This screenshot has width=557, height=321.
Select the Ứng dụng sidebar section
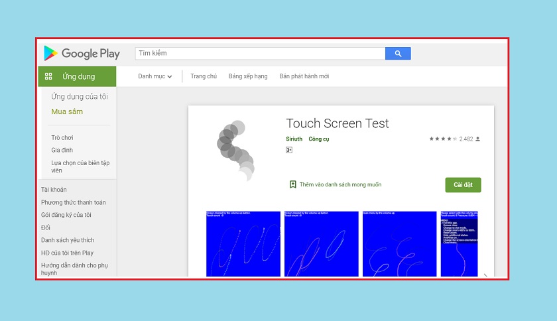pos(77,76)
